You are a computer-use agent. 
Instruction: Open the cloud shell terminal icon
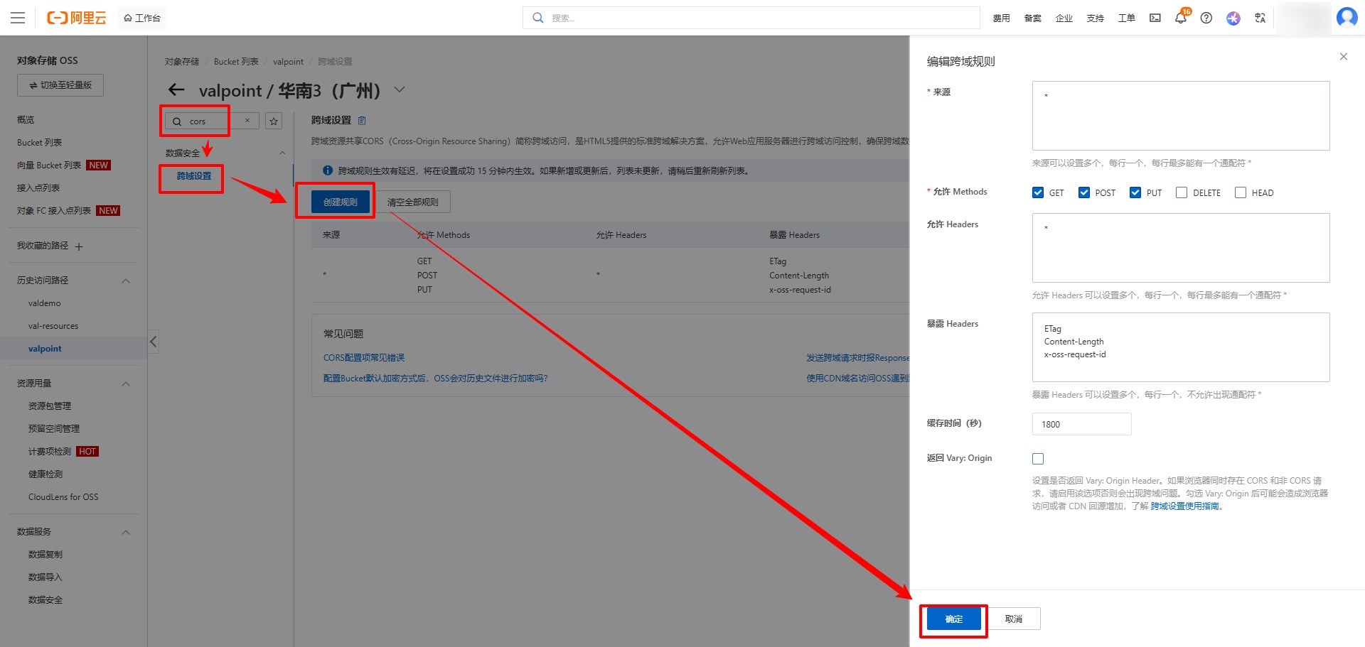tap(1155, 18)
